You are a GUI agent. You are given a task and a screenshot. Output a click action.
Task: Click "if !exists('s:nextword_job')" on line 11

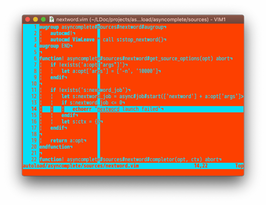coord(89,90)
